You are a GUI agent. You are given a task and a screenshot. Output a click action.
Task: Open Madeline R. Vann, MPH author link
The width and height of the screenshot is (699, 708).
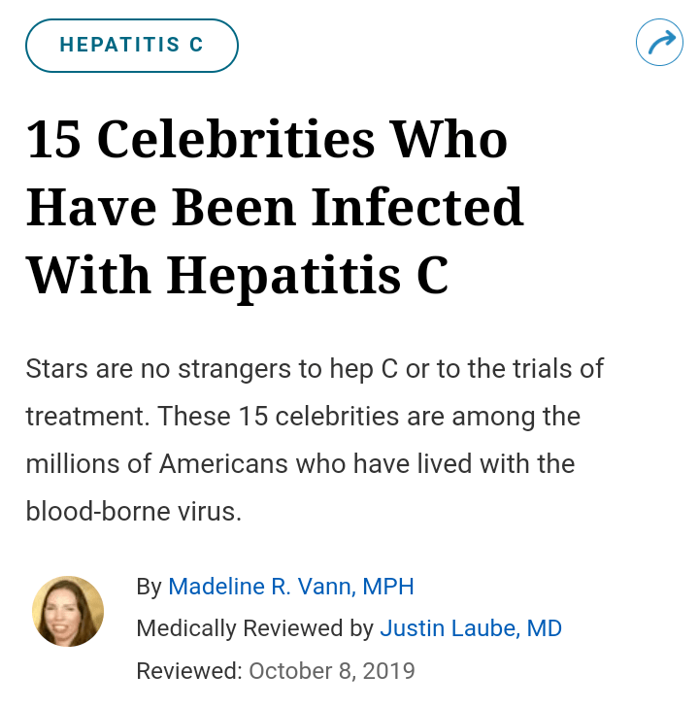pos(291,587)
